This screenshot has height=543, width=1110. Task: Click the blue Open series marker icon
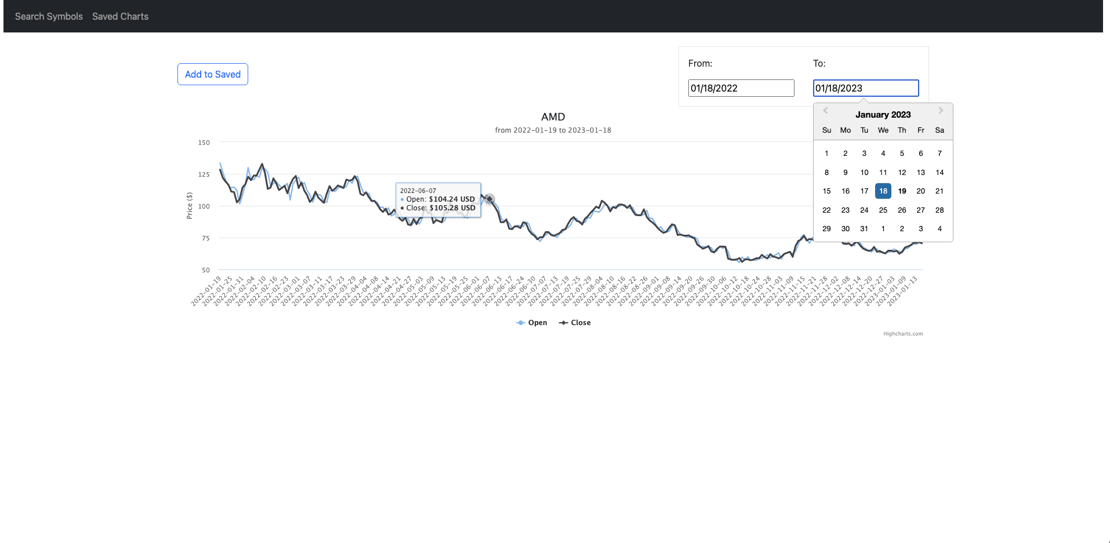(x=520, y=322)
